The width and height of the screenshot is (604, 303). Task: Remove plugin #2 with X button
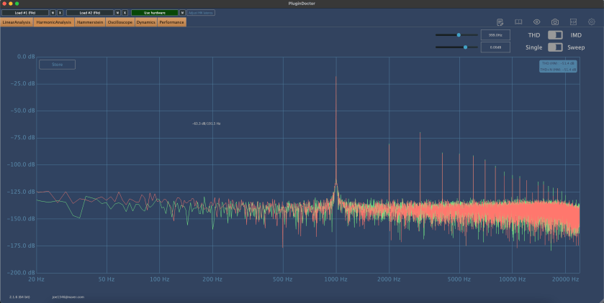click(125, 13)
